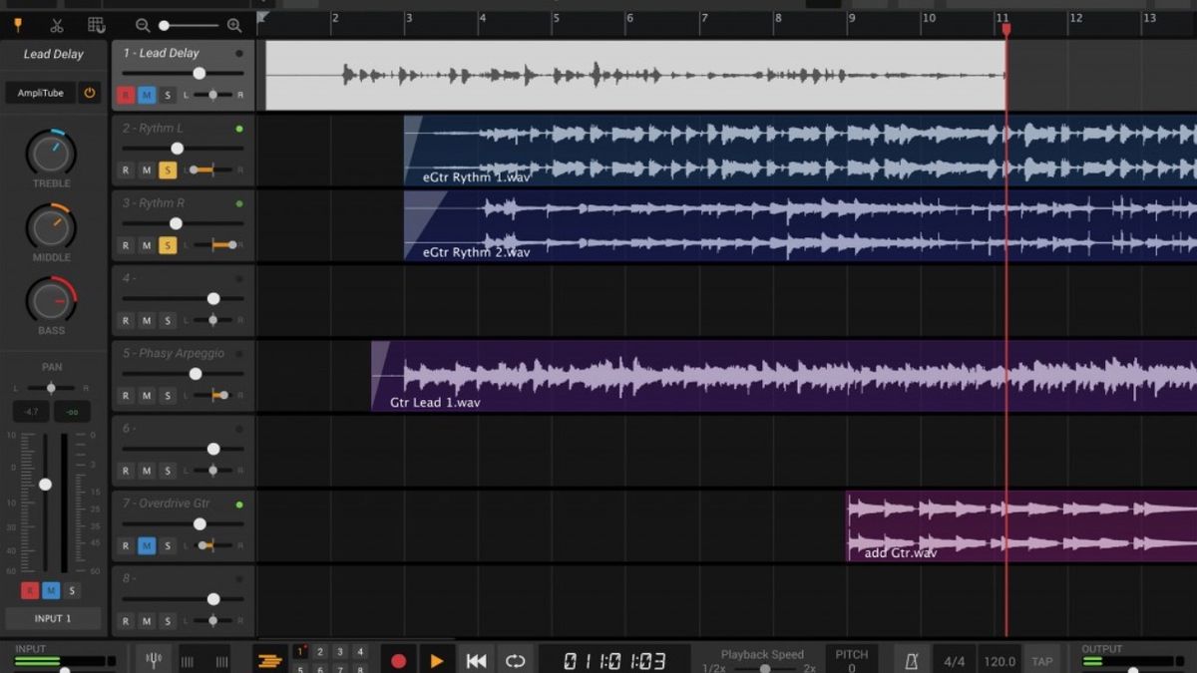The width and height of the screenshot is (1197, 673).
Task: Click the orange loop arrangement icon
Action: tap(269, 658)
